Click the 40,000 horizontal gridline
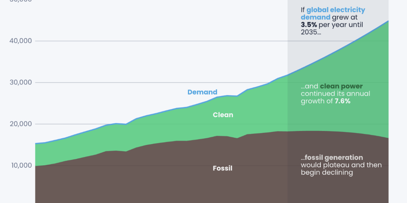This screenshot has width=407, height=203. (159, 41)
